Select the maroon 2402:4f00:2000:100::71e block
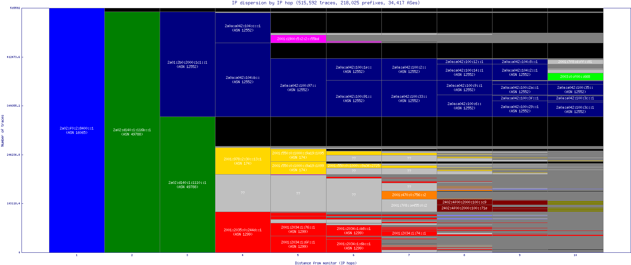631x265 pixels. click(465, 208)
